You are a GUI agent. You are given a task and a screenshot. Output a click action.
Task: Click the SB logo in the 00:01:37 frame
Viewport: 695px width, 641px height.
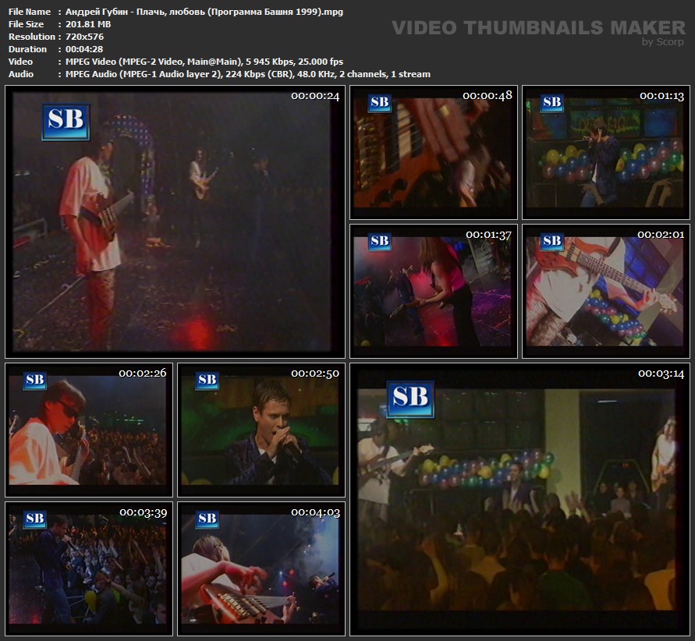click(x=380, y=242)
